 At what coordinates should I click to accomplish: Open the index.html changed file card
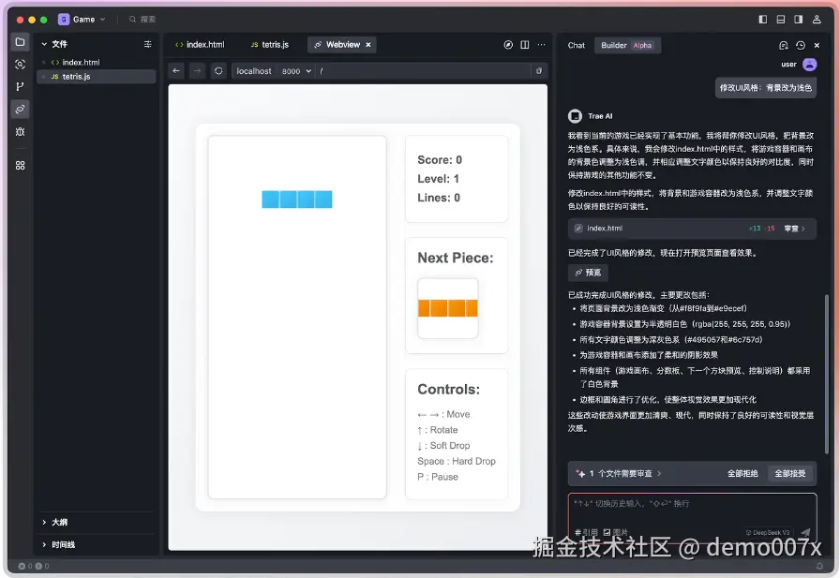pos(692,229)
